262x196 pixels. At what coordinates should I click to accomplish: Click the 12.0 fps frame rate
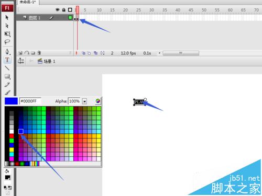[128, 53]
